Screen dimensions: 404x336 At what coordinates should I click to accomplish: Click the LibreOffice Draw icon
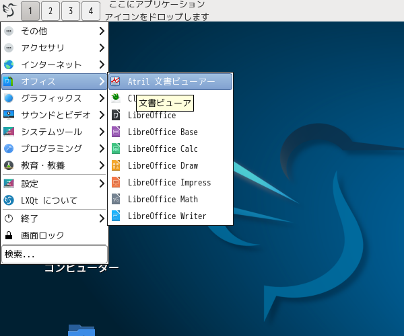pyautogui.click(x=116, y=165)
